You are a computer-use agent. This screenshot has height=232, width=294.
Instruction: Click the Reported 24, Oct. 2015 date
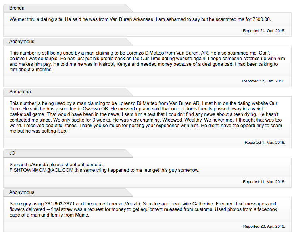pos(264,31)
